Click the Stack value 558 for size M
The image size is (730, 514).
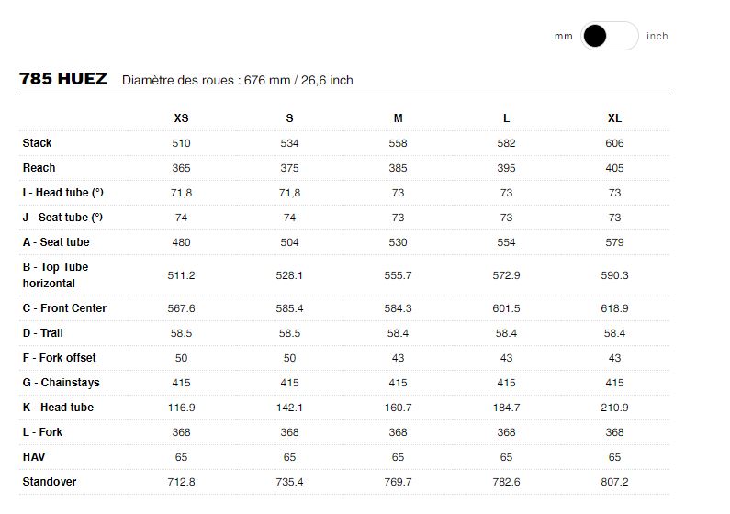(x=398, y=143)
